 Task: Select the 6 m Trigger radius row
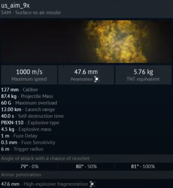coord(22,149)
